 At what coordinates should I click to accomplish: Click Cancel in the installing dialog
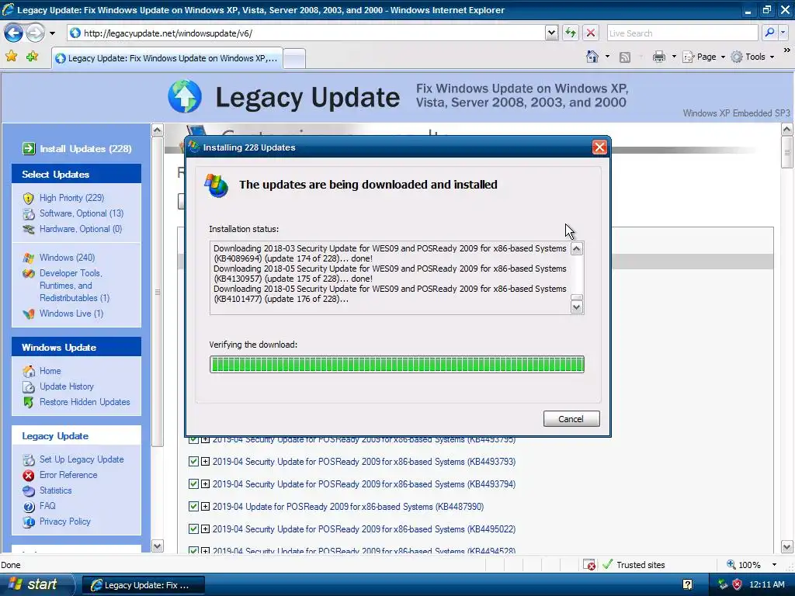pyautogui.click(x=571, y=418)
